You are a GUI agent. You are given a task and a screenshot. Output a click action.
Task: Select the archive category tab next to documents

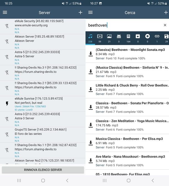(138, 38)
